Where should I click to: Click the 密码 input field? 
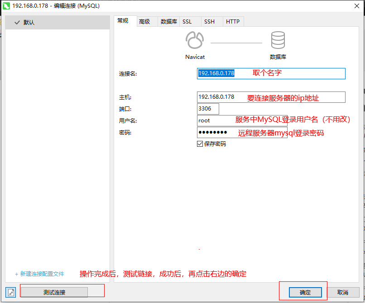pos(242,133)
